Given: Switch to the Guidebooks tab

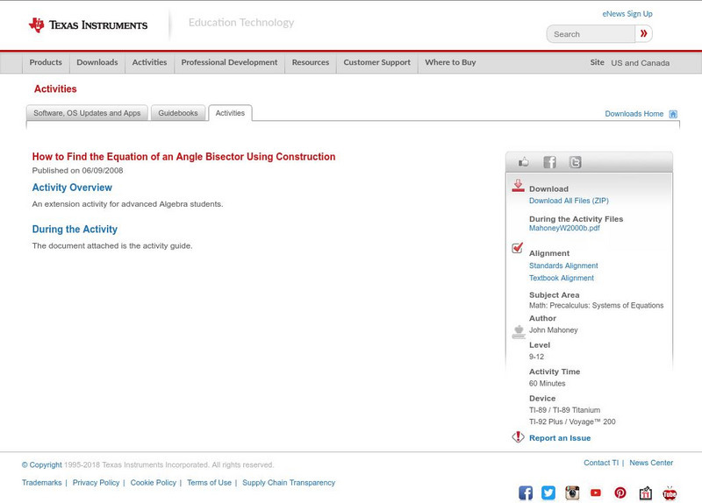Looking at the screenshot, I should (178, 113).
